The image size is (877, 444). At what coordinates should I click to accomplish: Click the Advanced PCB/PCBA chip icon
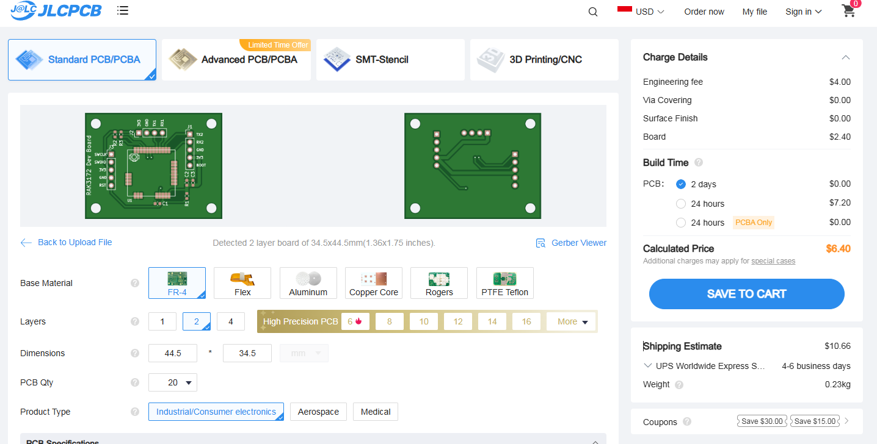coord(183,60)
